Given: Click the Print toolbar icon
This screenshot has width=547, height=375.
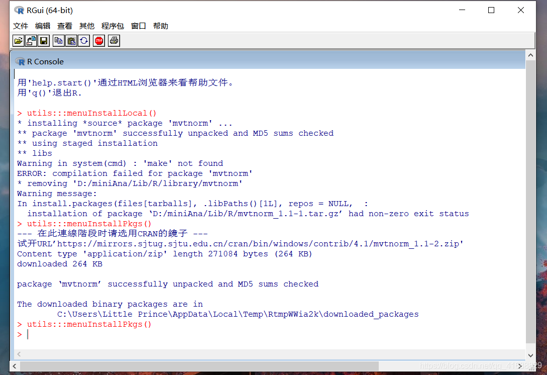Looking at the screenshot, I should pyautogui.click(x=114, y=41).
